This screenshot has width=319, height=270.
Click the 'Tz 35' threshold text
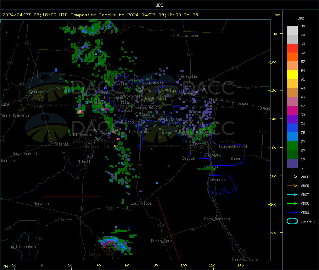[191, 15]
